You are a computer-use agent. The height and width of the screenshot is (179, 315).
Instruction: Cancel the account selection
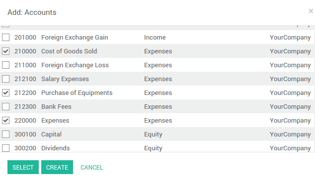click(91, 168)
